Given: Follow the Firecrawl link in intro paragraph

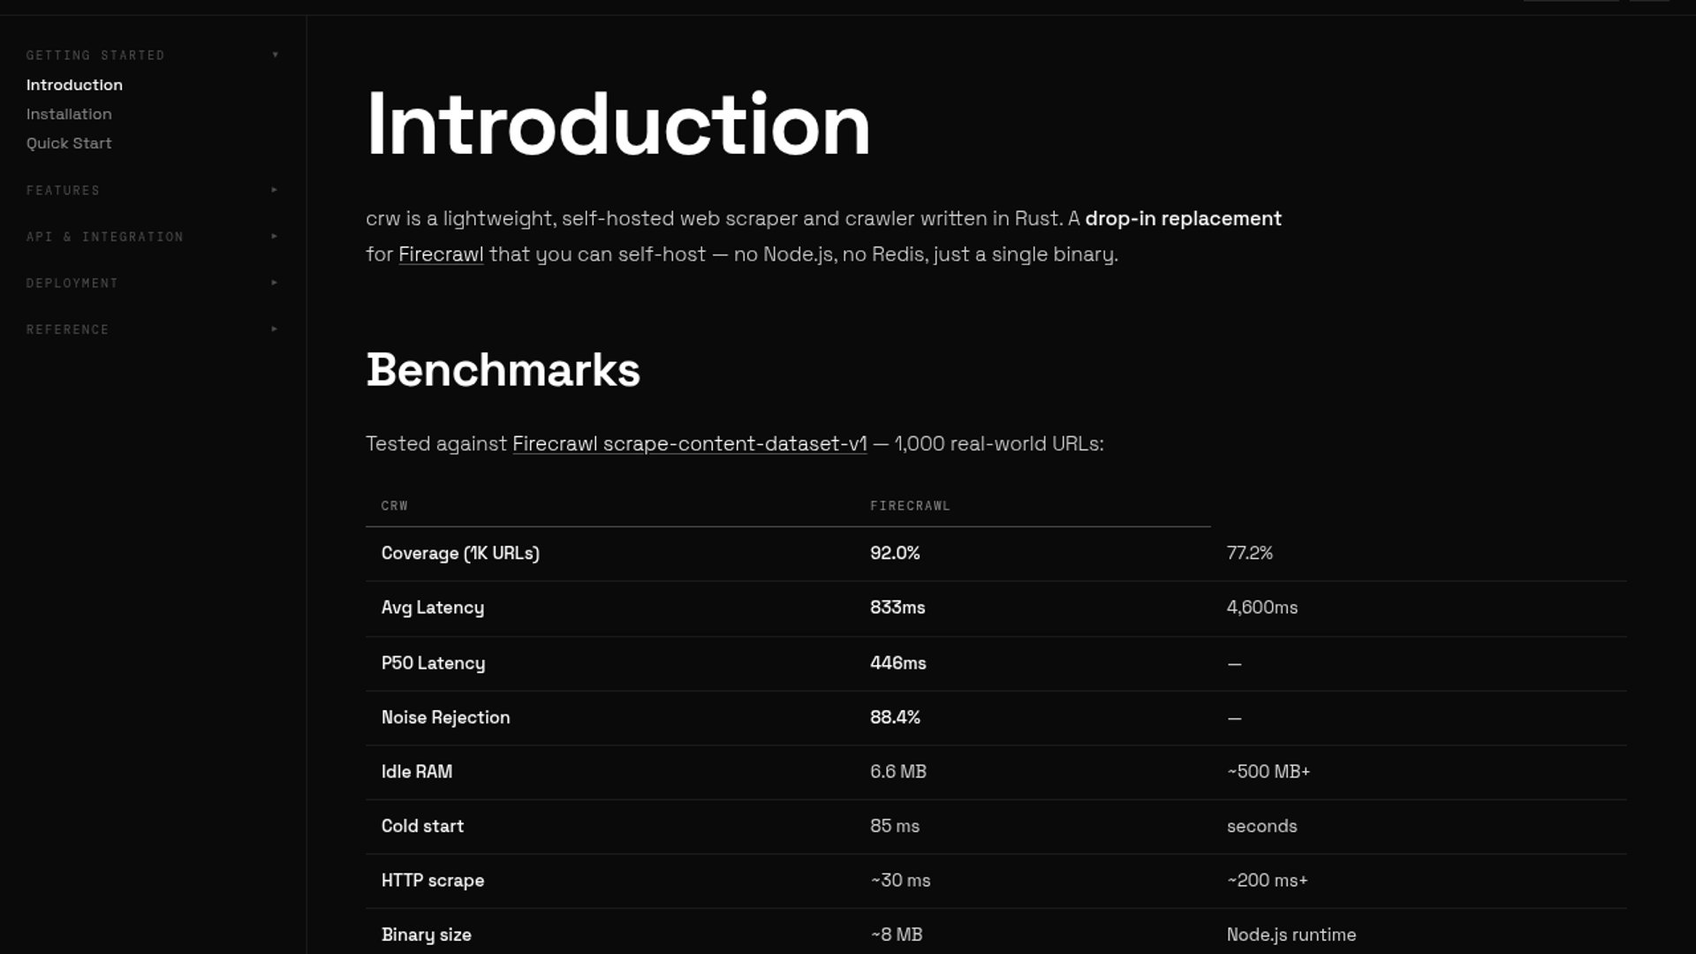Looking at the screenshot, I should pos(441,254).
